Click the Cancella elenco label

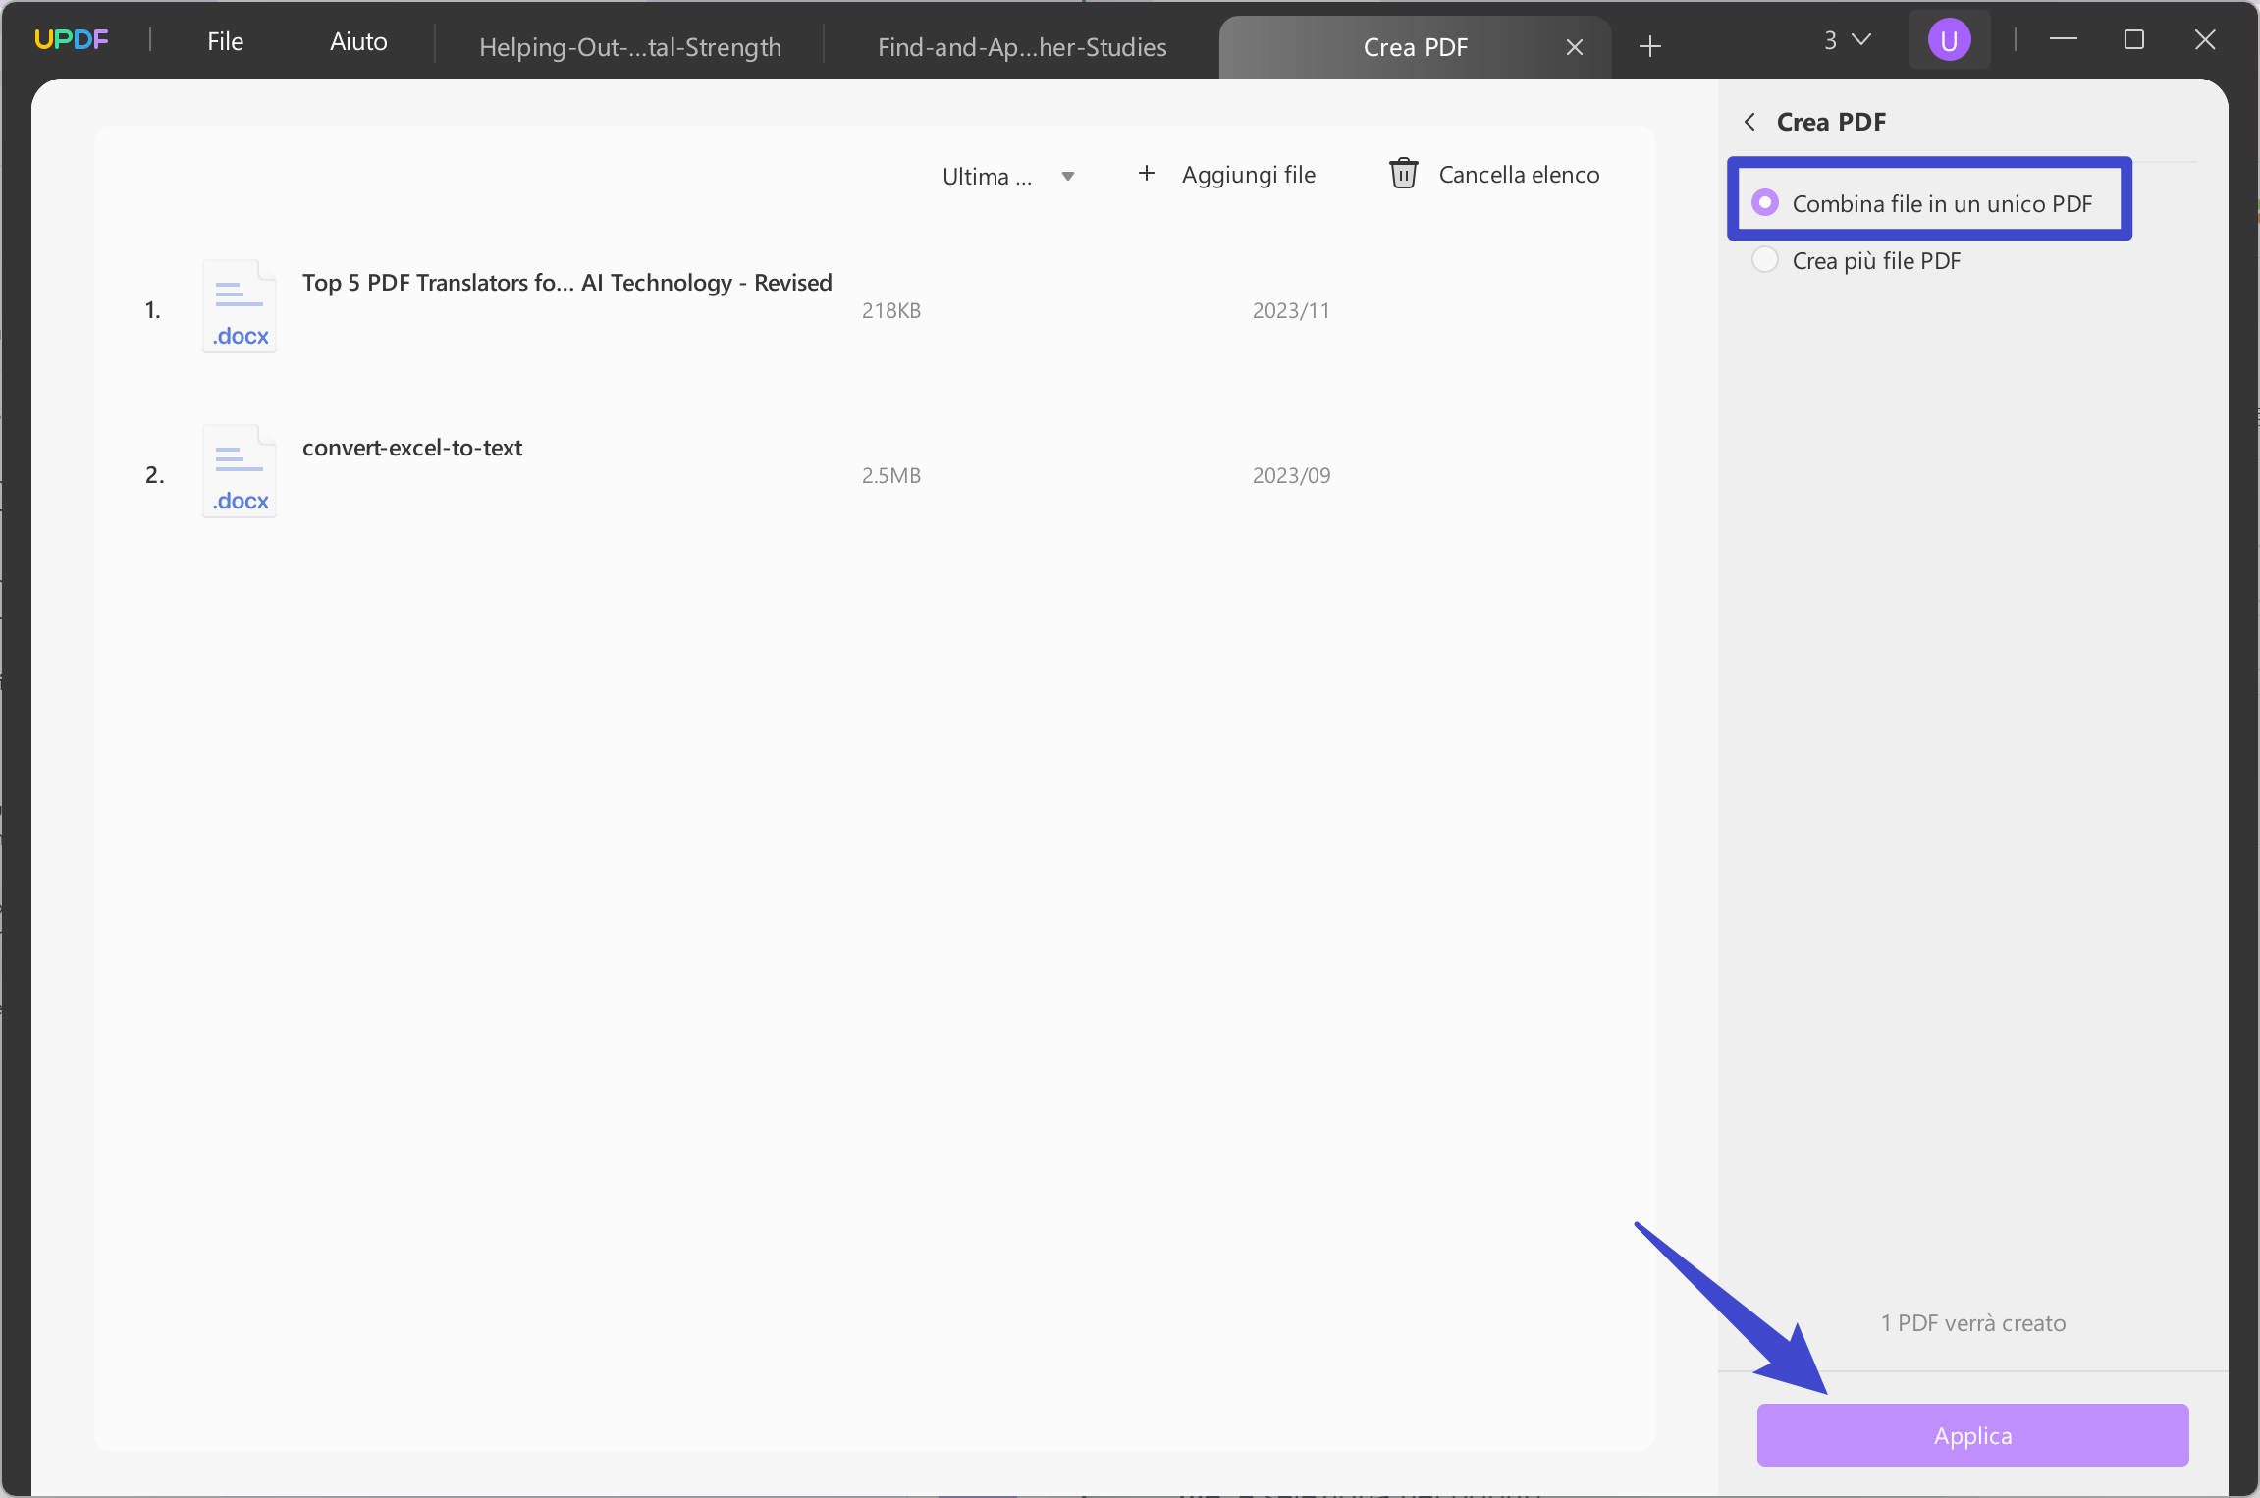[1519, 175]
